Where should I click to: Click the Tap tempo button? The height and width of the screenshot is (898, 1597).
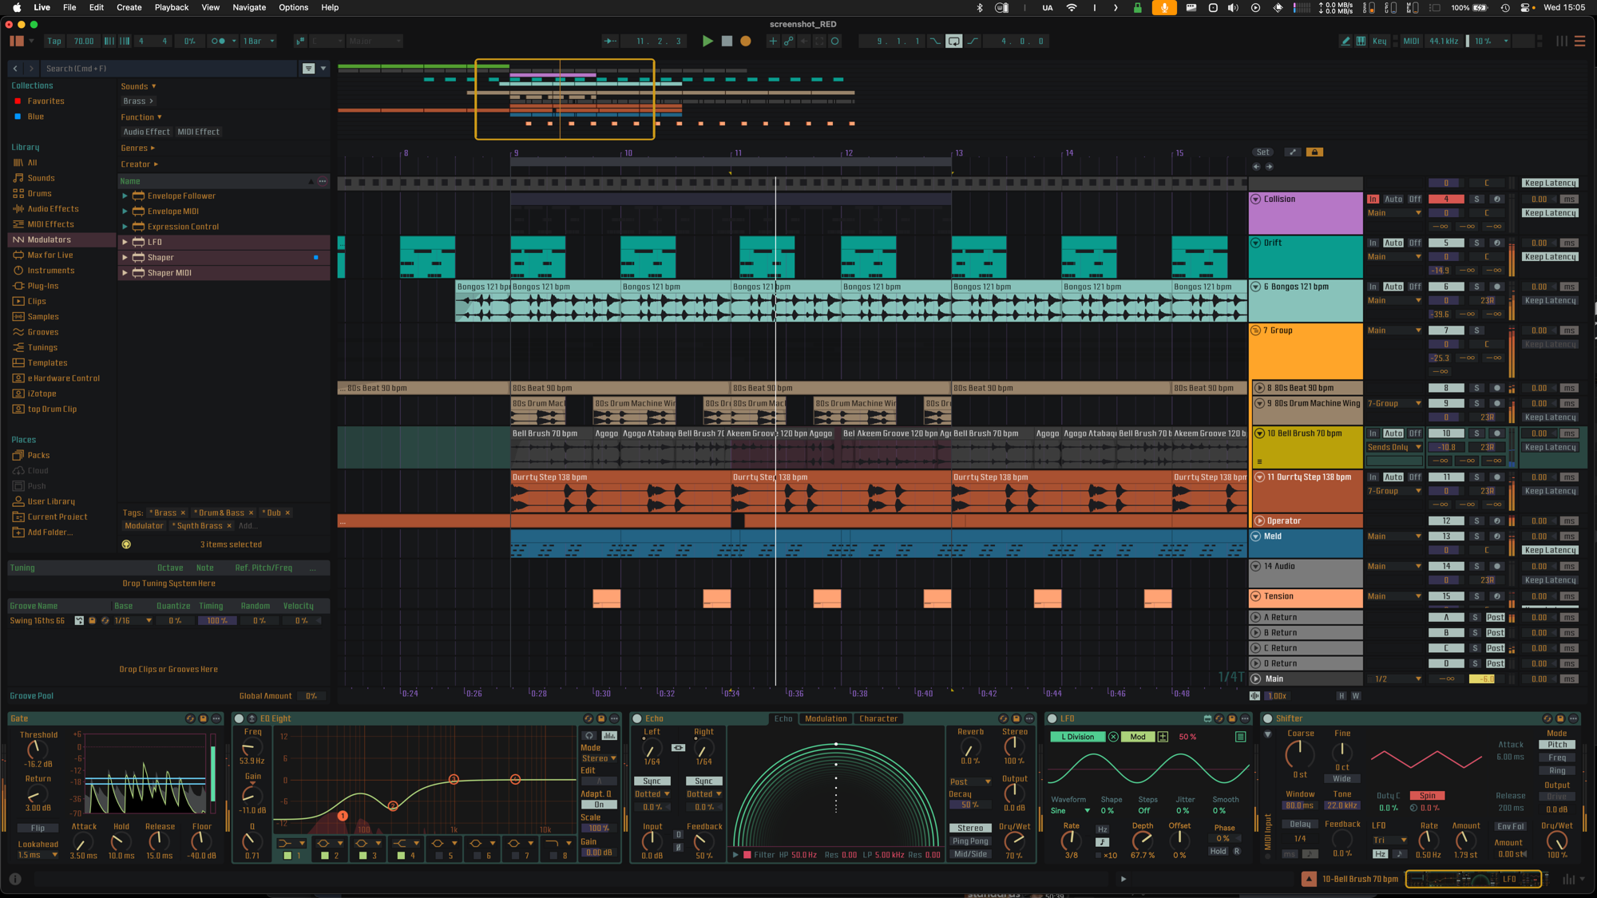point(54,42)
